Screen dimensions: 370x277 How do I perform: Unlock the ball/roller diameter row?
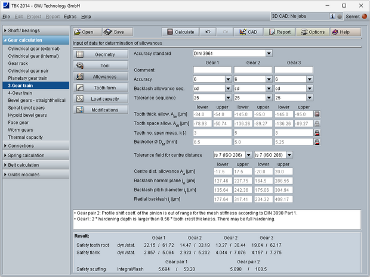(317, 143)
